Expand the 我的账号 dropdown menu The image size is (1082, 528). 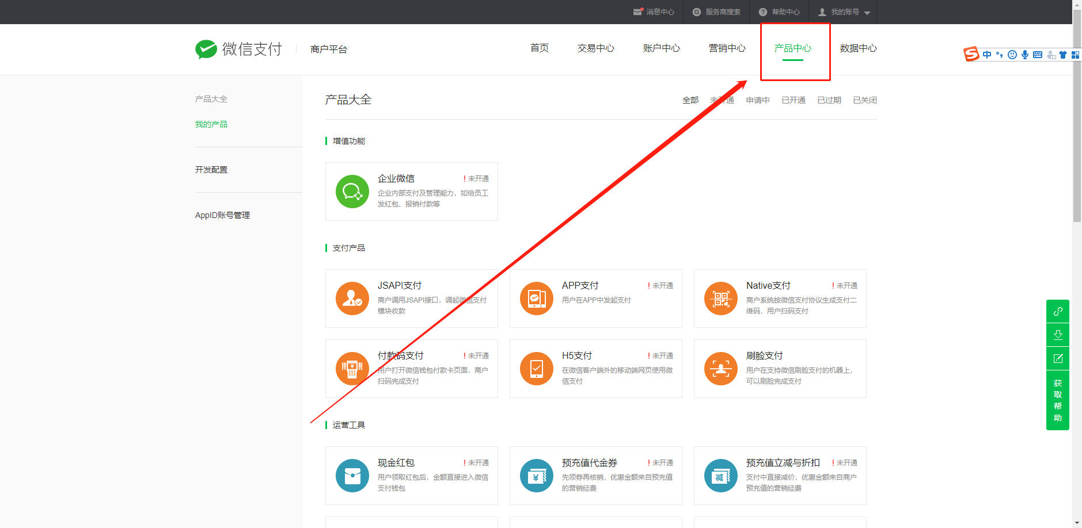pos(844,12)
